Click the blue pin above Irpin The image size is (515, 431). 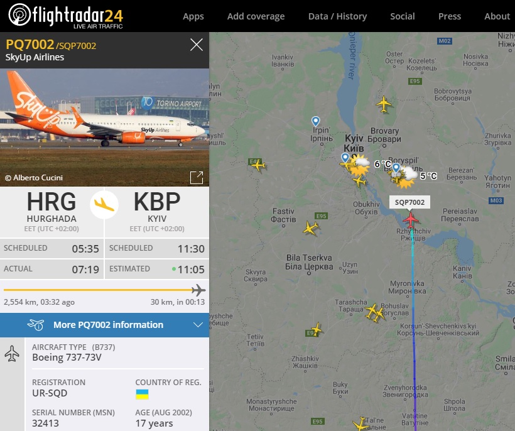click(x=315, y=121)
